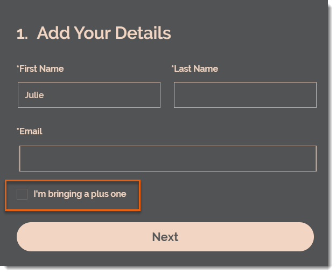The width and height of the screenshot is (336, 274).
Task: Click the word "Your" in the heading
Action: pyautogui.click(x=93, y=33)
